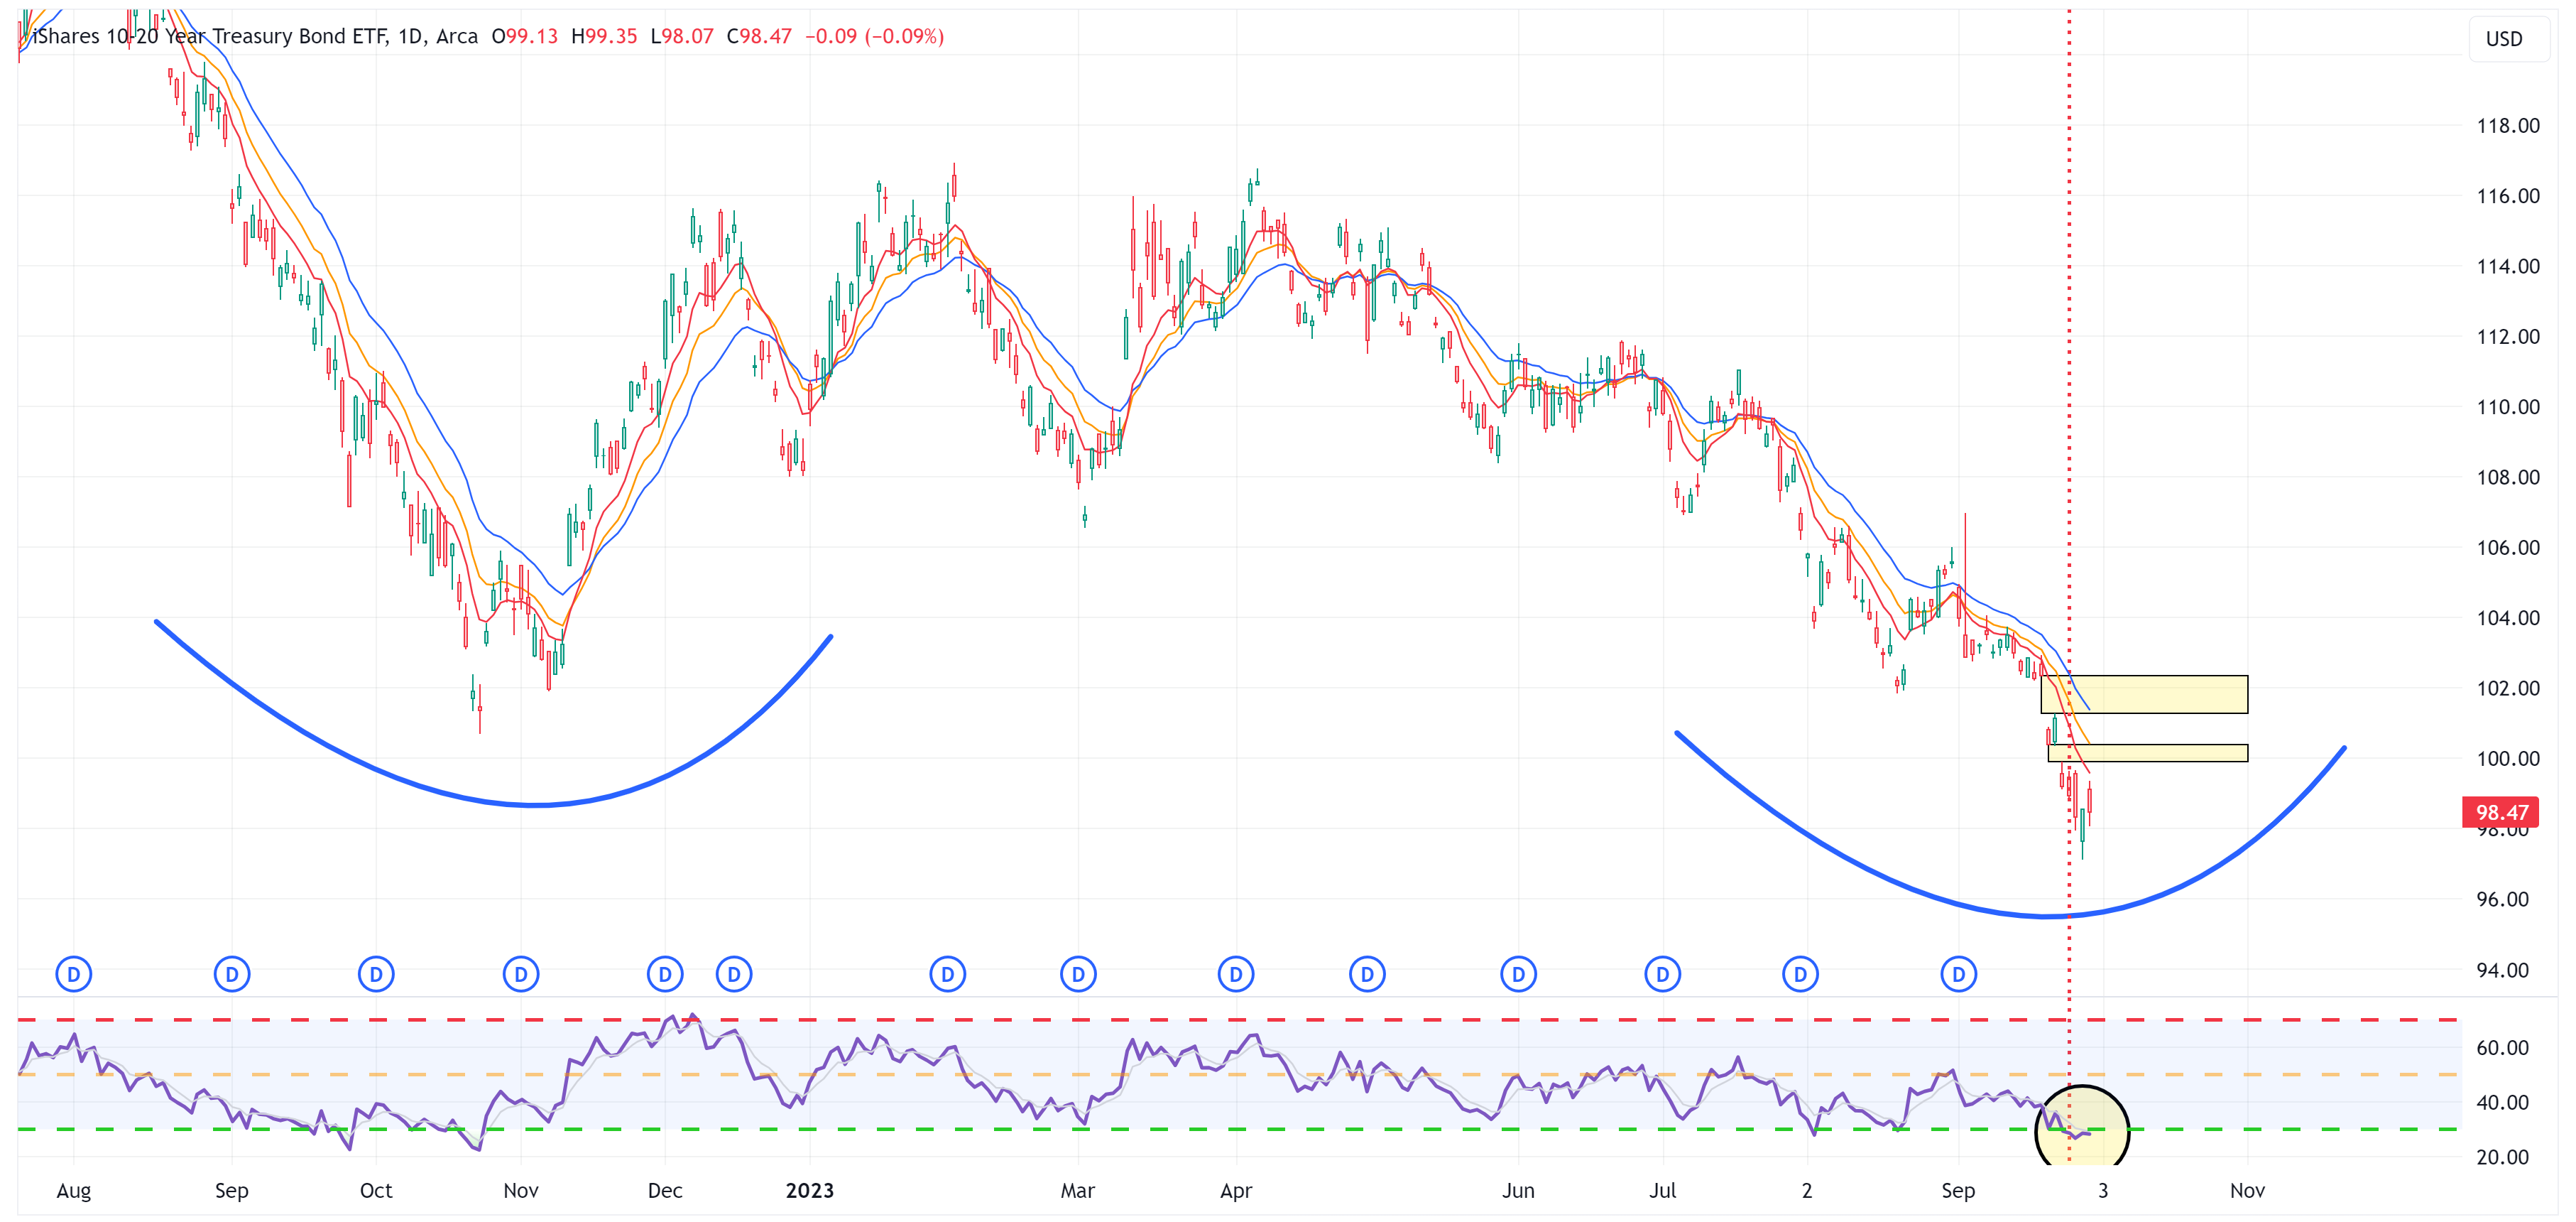Click dividend marker above the Apr label

pyautogui.click(x=1236, y=973)
